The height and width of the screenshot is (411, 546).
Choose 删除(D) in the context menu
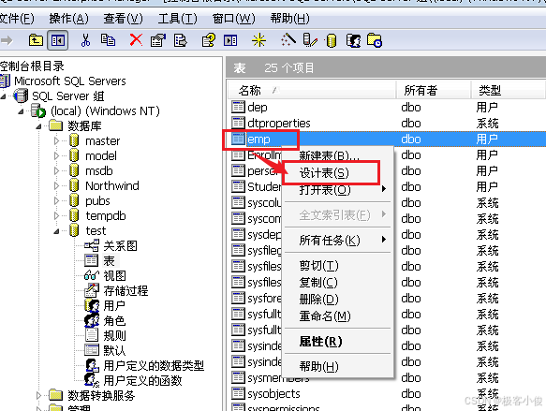click(338, 299)
